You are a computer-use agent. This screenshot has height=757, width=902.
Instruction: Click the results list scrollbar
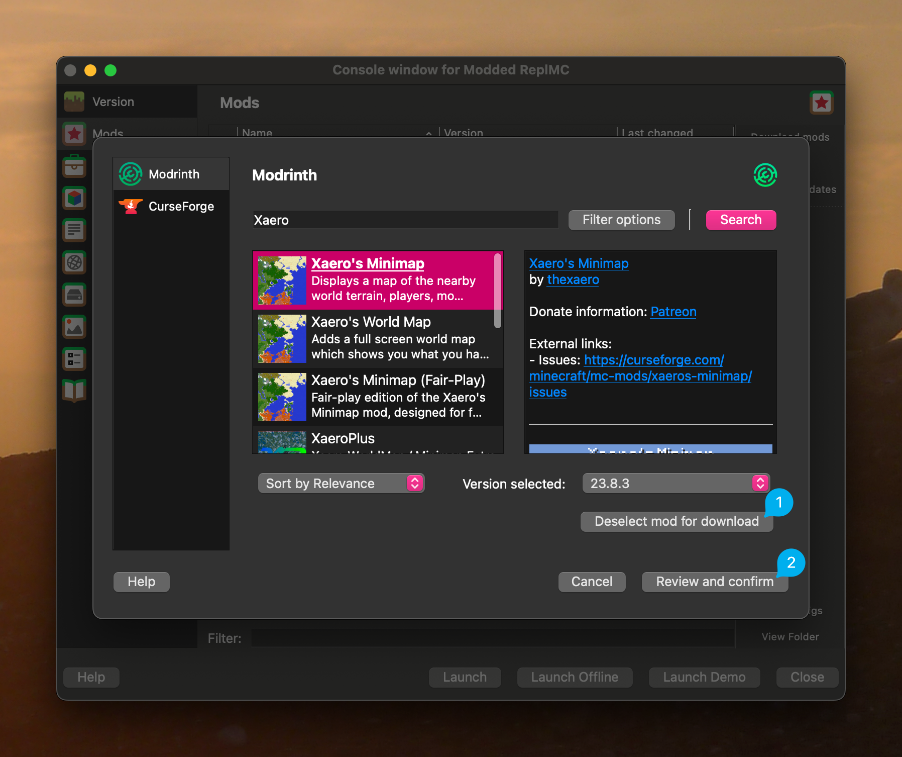click(498, 291)
